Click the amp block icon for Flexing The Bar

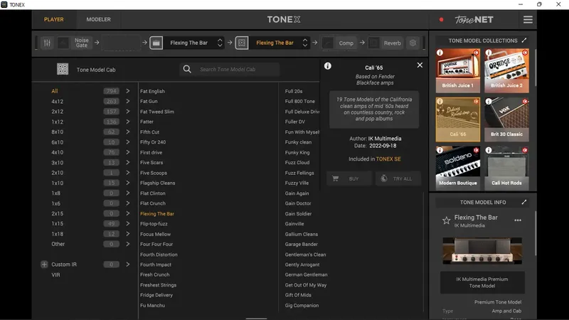156,43
